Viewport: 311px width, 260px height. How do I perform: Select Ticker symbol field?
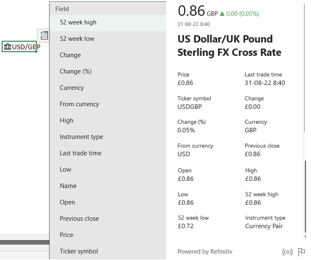click(79, 251)
